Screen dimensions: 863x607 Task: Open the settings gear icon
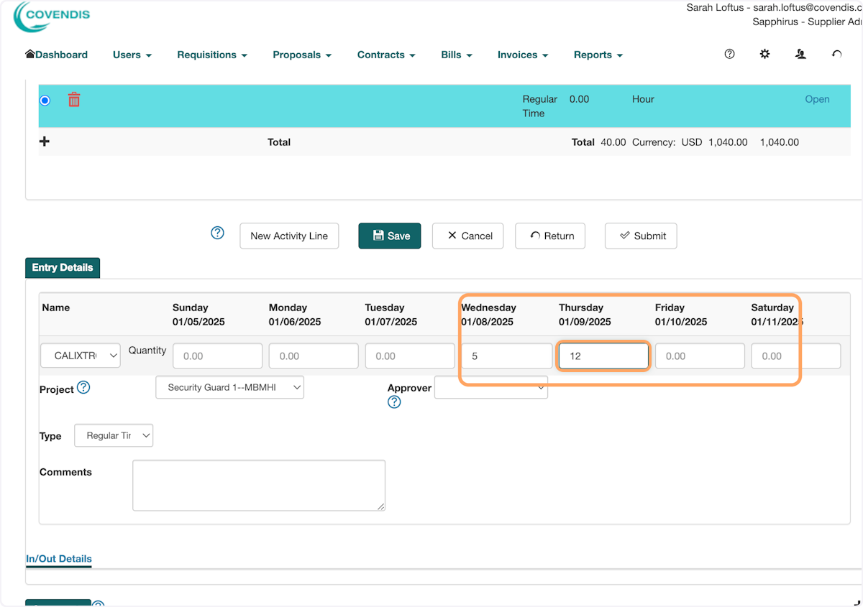tap(764, 54)
